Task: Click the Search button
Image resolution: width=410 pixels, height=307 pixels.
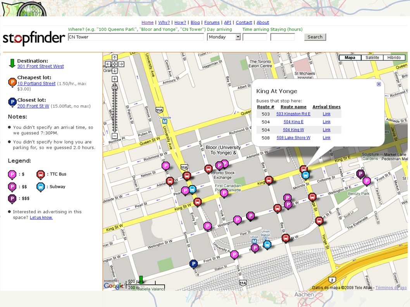Action: pos(315,37)
